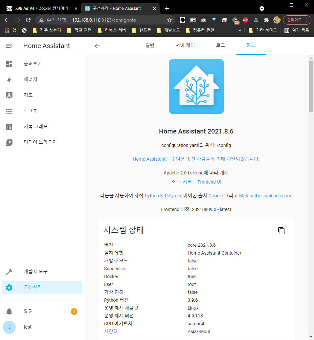Image resolution: width=314 pixels, height=340 pixels.
Task: Open the MaterialDesignIcons.com link
Action: [x=265, y=196]
